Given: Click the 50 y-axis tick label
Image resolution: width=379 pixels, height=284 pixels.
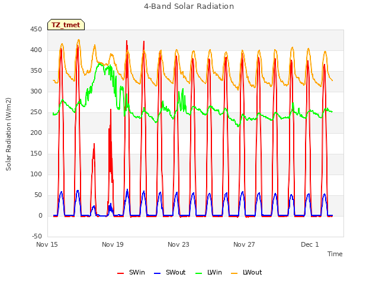Looking at the screenshot, I should tap(38, 195).
